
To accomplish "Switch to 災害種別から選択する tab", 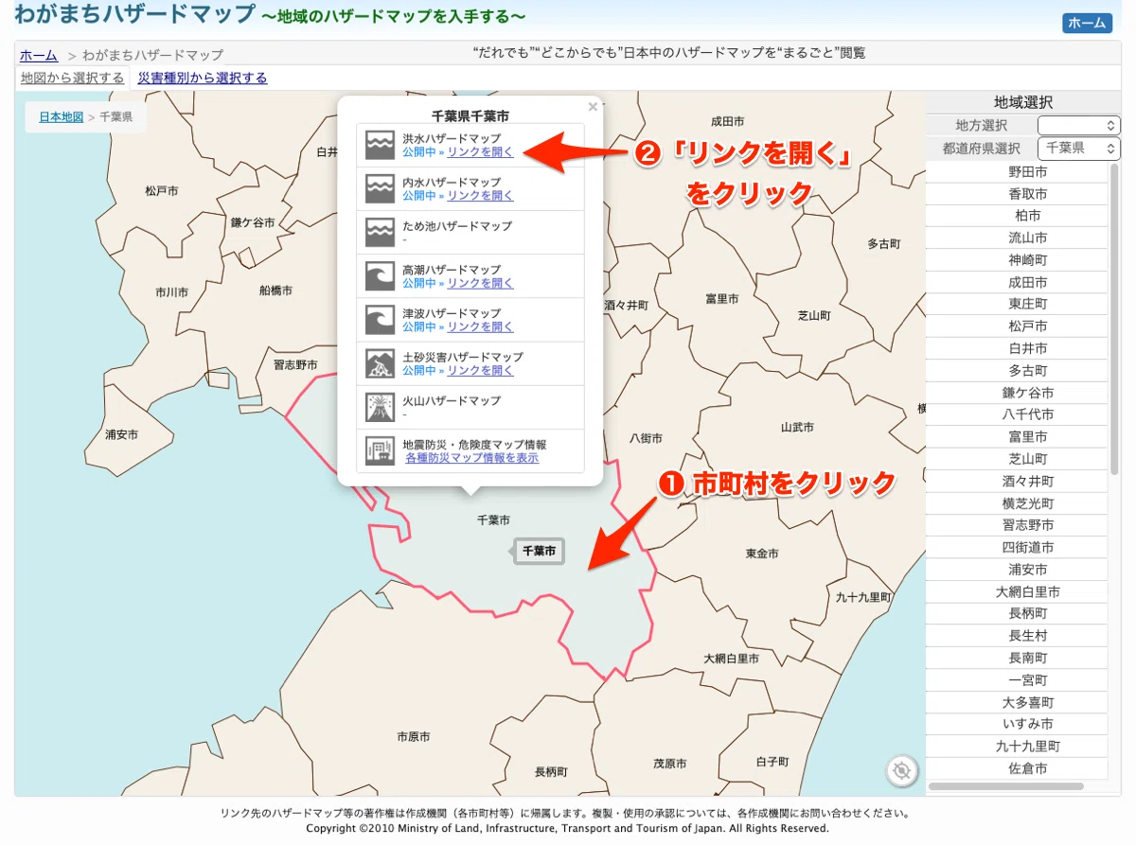I will [x=203, y=78].
